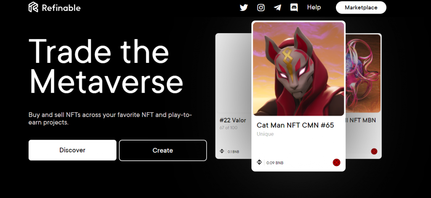Click red creator avatar on MBN card
Screen dimensions: 431x198
coord(374,151)
